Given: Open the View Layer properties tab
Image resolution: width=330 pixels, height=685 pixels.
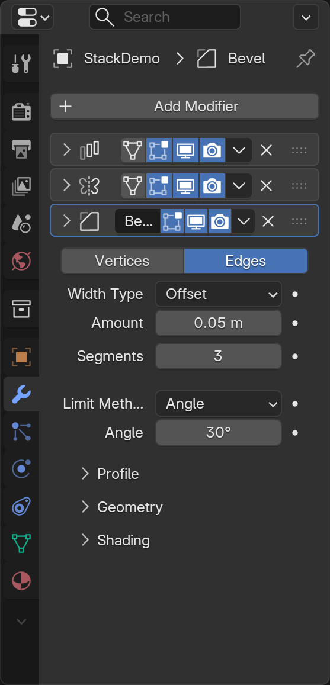Looking at the screenshot, I should (x=21, y=186).
